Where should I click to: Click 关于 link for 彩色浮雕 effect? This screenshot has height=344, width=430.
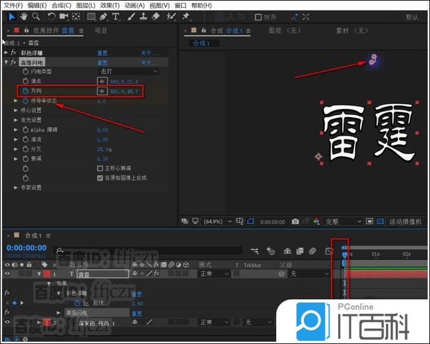(x=149, y=53)
